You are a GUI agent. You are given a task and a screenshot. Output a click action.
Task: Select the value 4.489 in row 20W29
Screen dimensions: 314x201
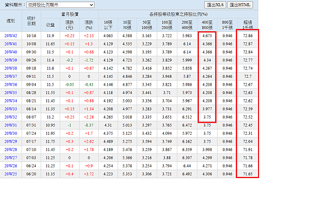[108, 141]
